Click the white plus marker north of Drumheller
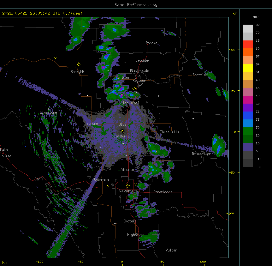Image resolution: width=272 pixels, height=266 pixels. pyautogui.click(x=193, y=118)
